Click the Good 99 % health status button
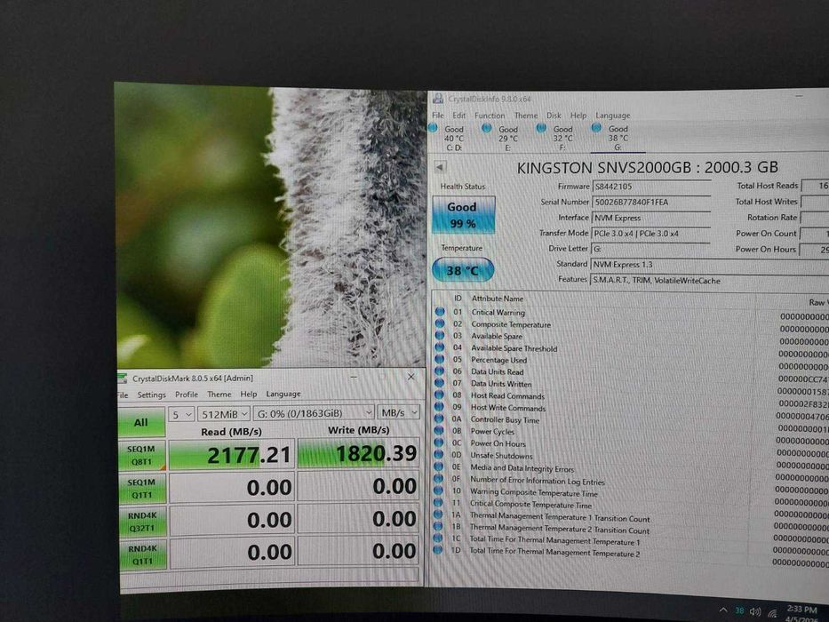This screenshot has height=622, width=829. pyautogui.click(x=463, y=215)
